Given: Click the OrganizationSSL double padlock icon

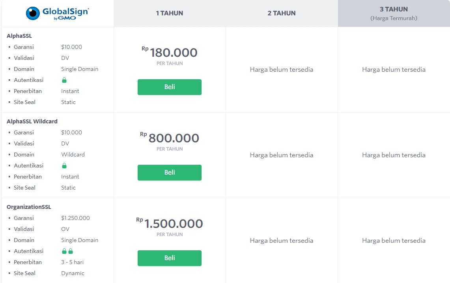Looking at the screenshot, I should 67,251.
